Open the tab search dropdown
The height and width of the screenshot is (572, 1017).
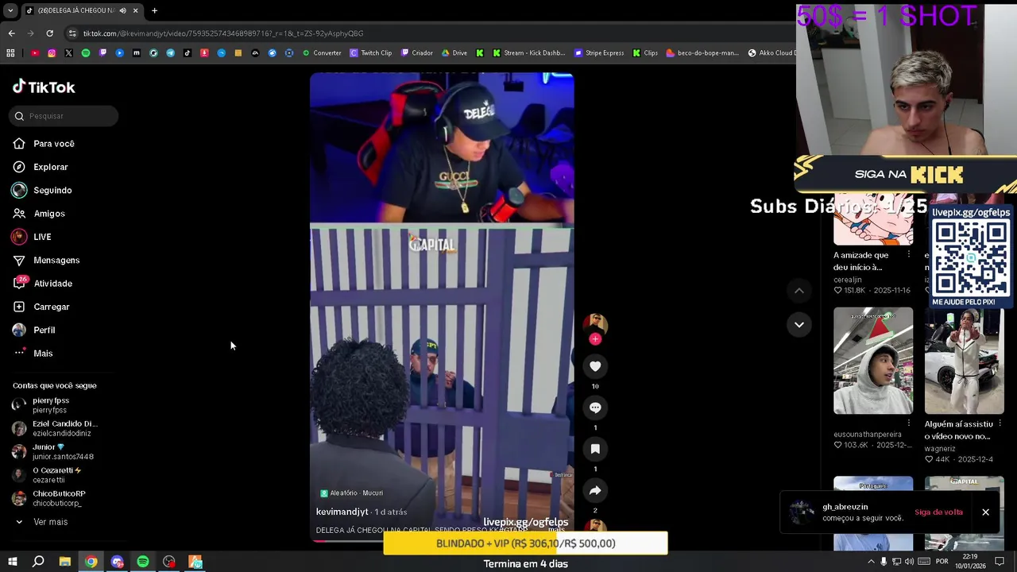click(10, 10)
